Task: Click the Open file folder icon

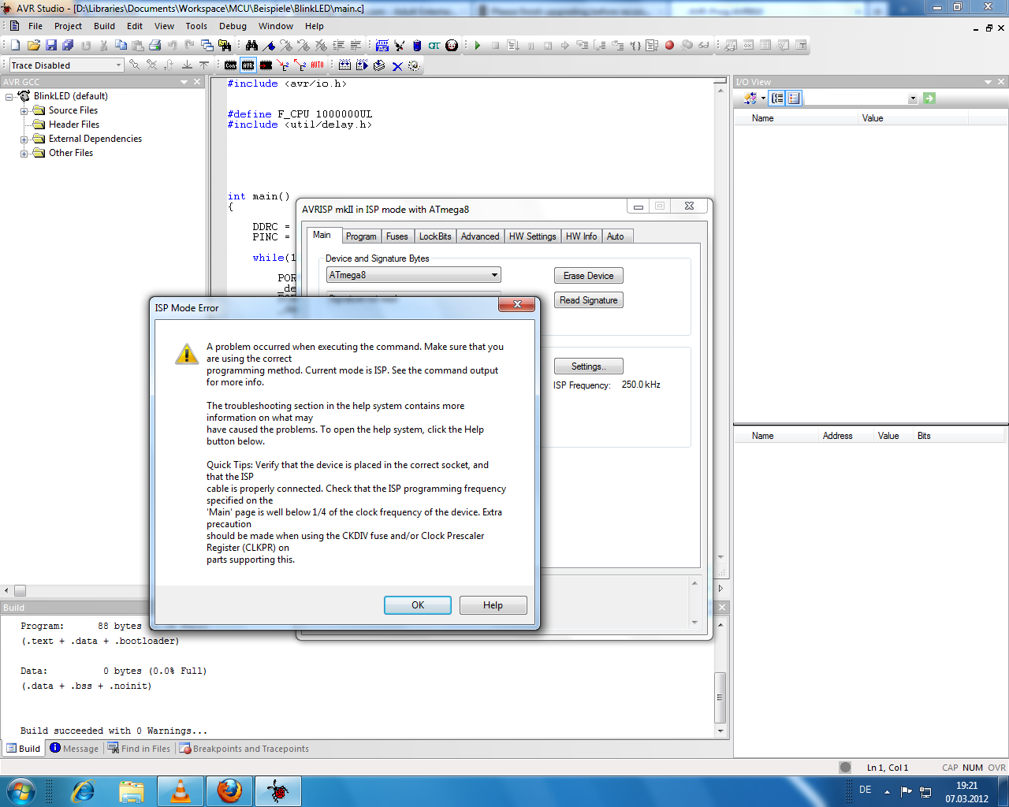Action: tap(33, 46)
